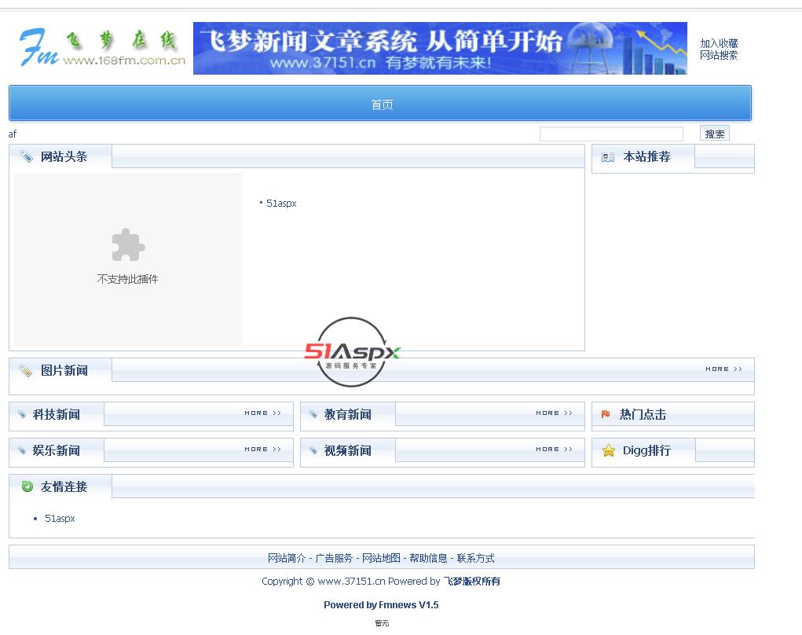Click the 图片新闻 section title
802x635 pixels.
[x=64, y=370]
